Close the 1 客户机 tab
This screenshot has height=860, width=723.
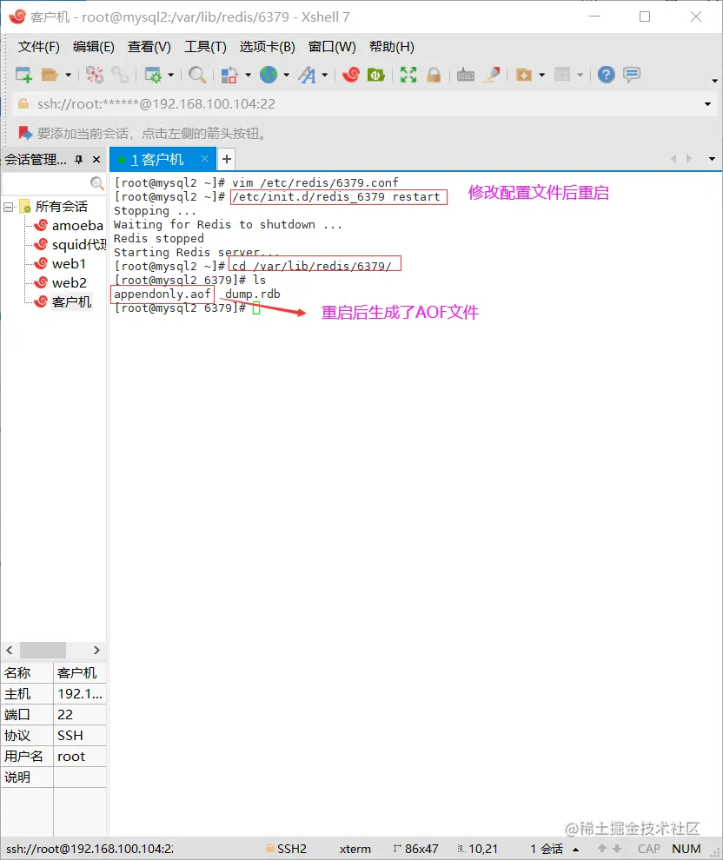point(204,158)
